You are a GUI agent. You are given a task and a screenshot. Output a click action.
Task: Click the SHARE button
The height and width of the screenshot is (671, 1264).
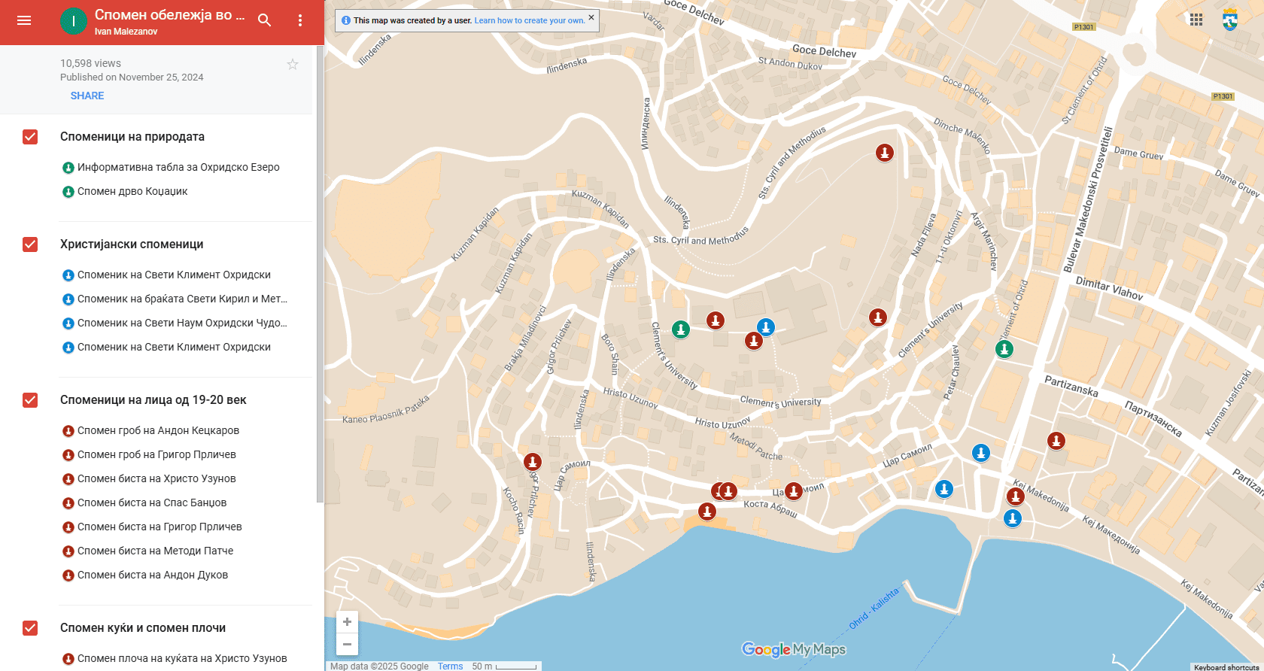coord(87,96)
